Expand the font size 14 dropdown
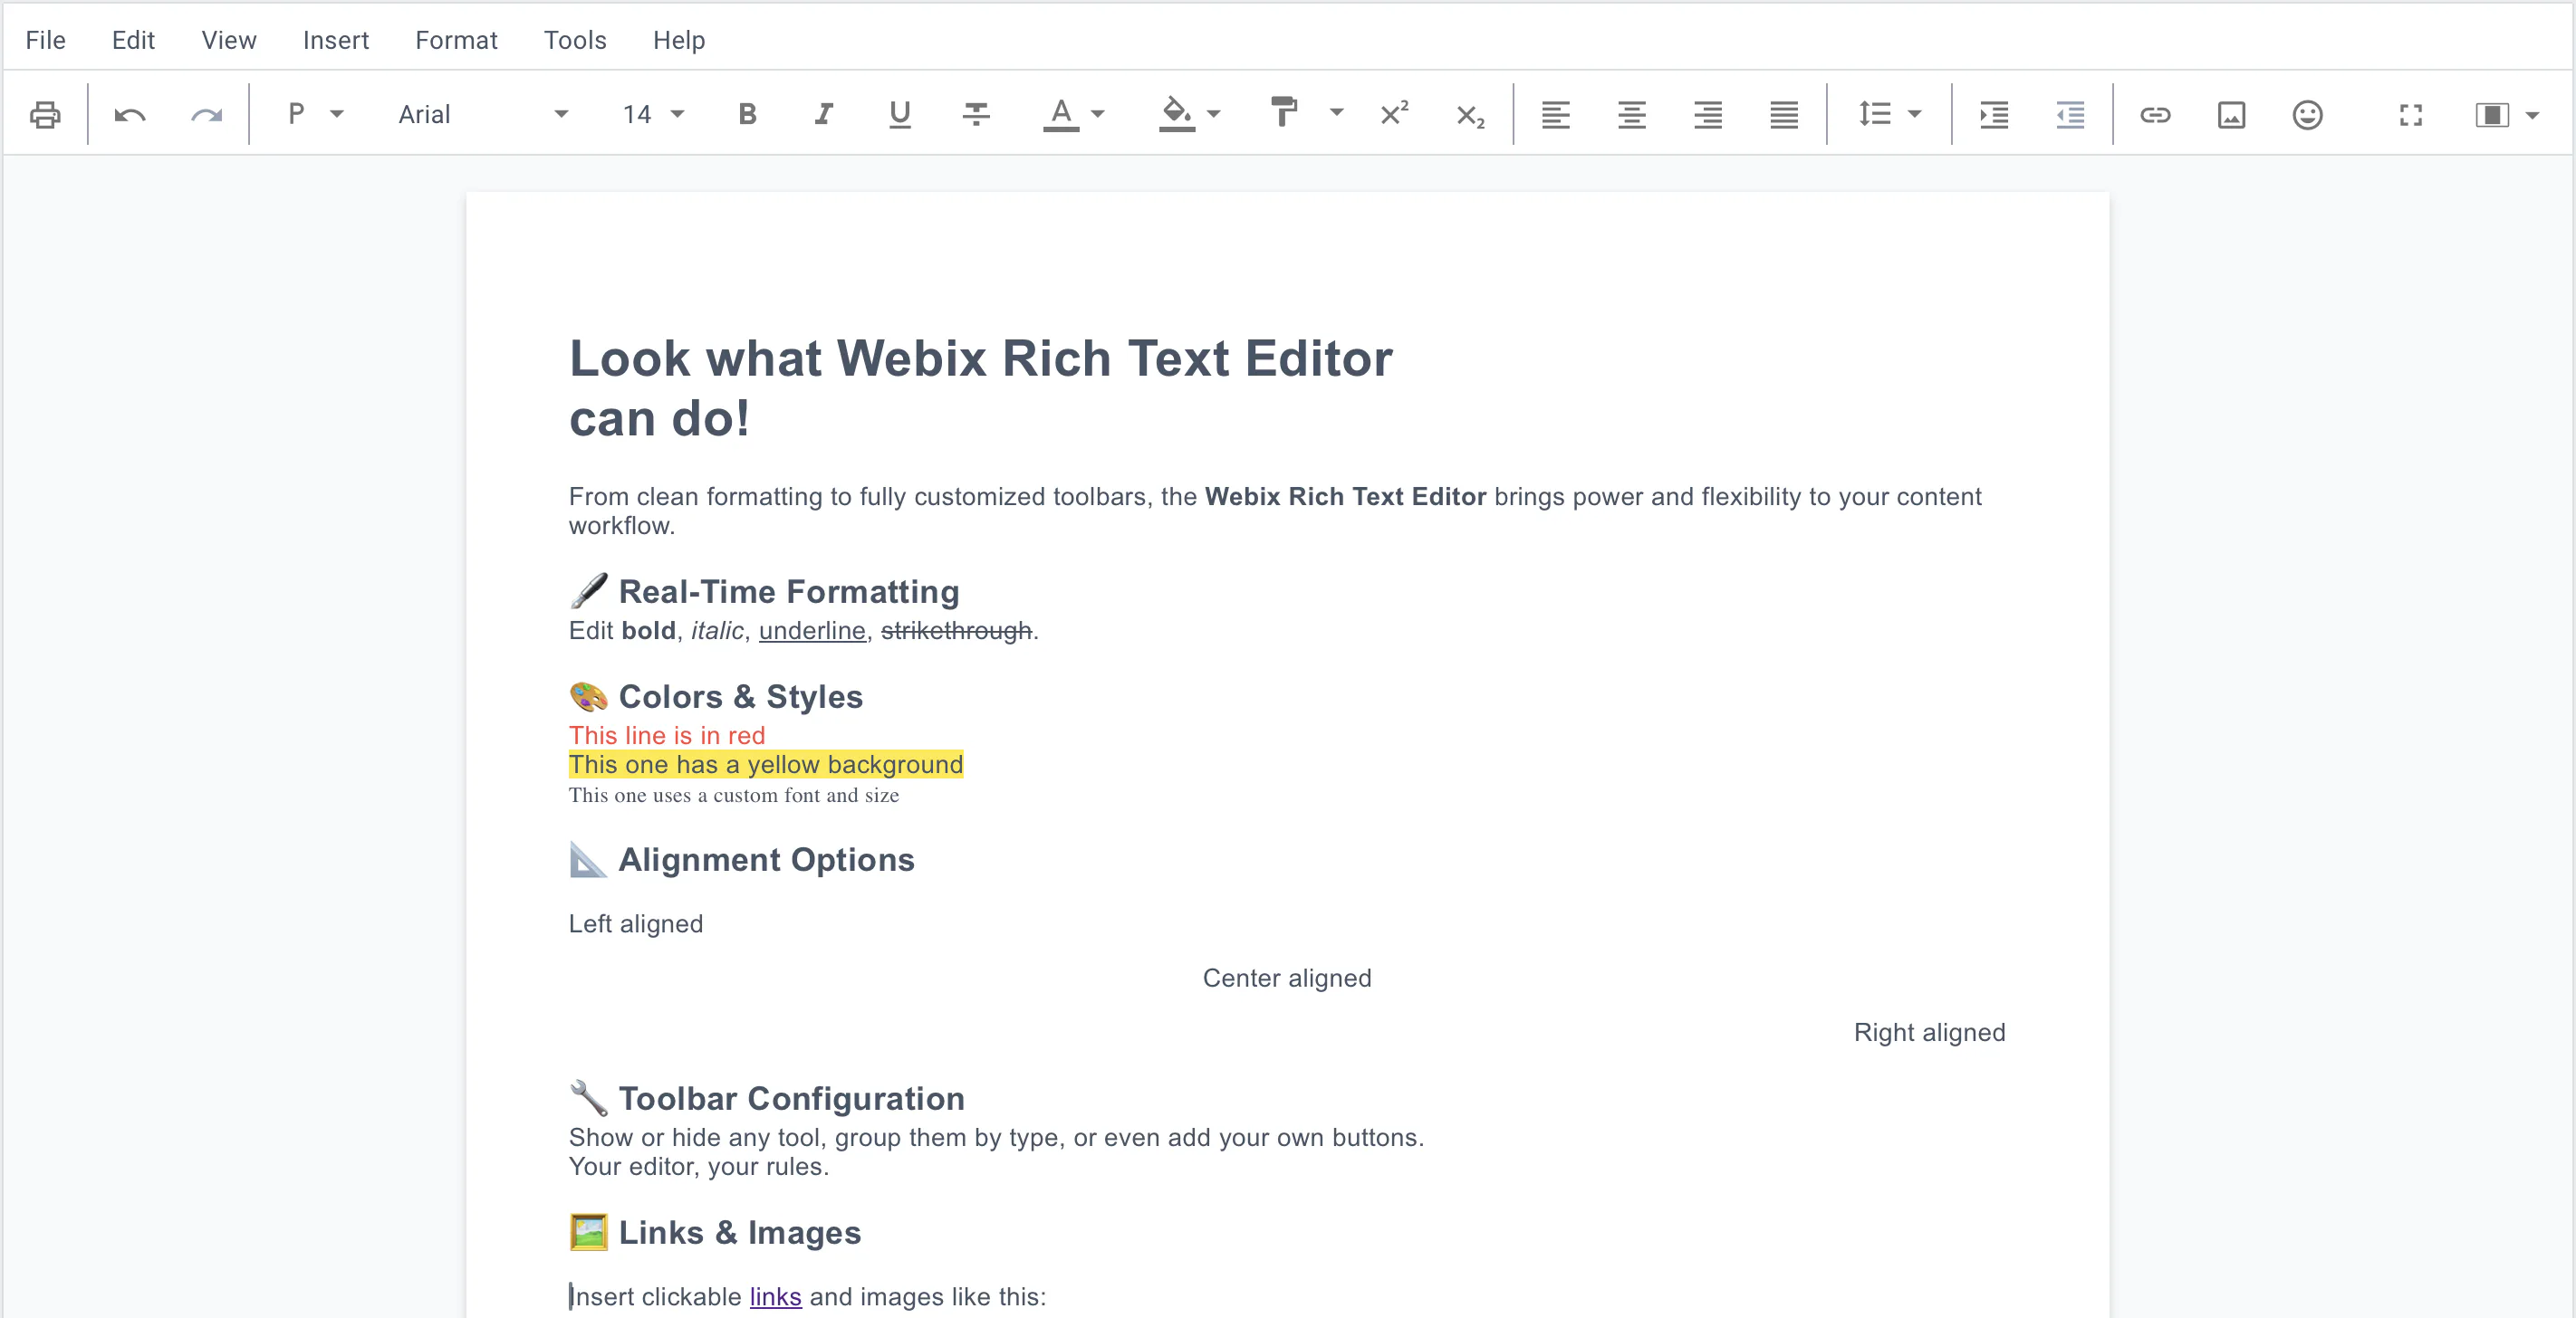 (653, 115)
